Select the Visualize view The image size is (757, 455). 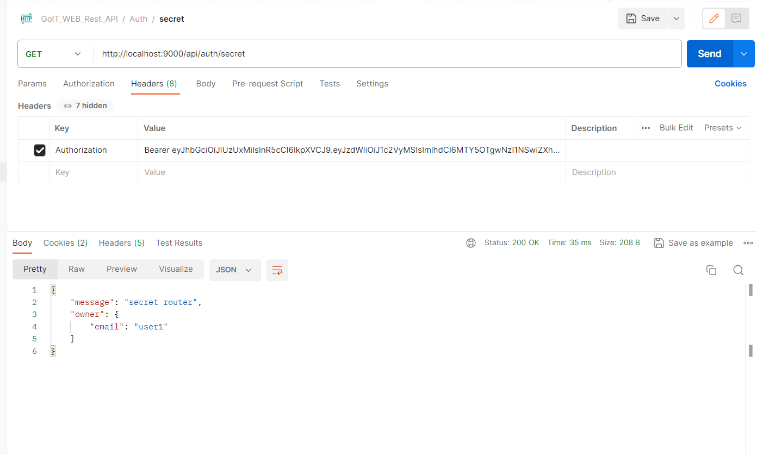click(x=176, y=269)
